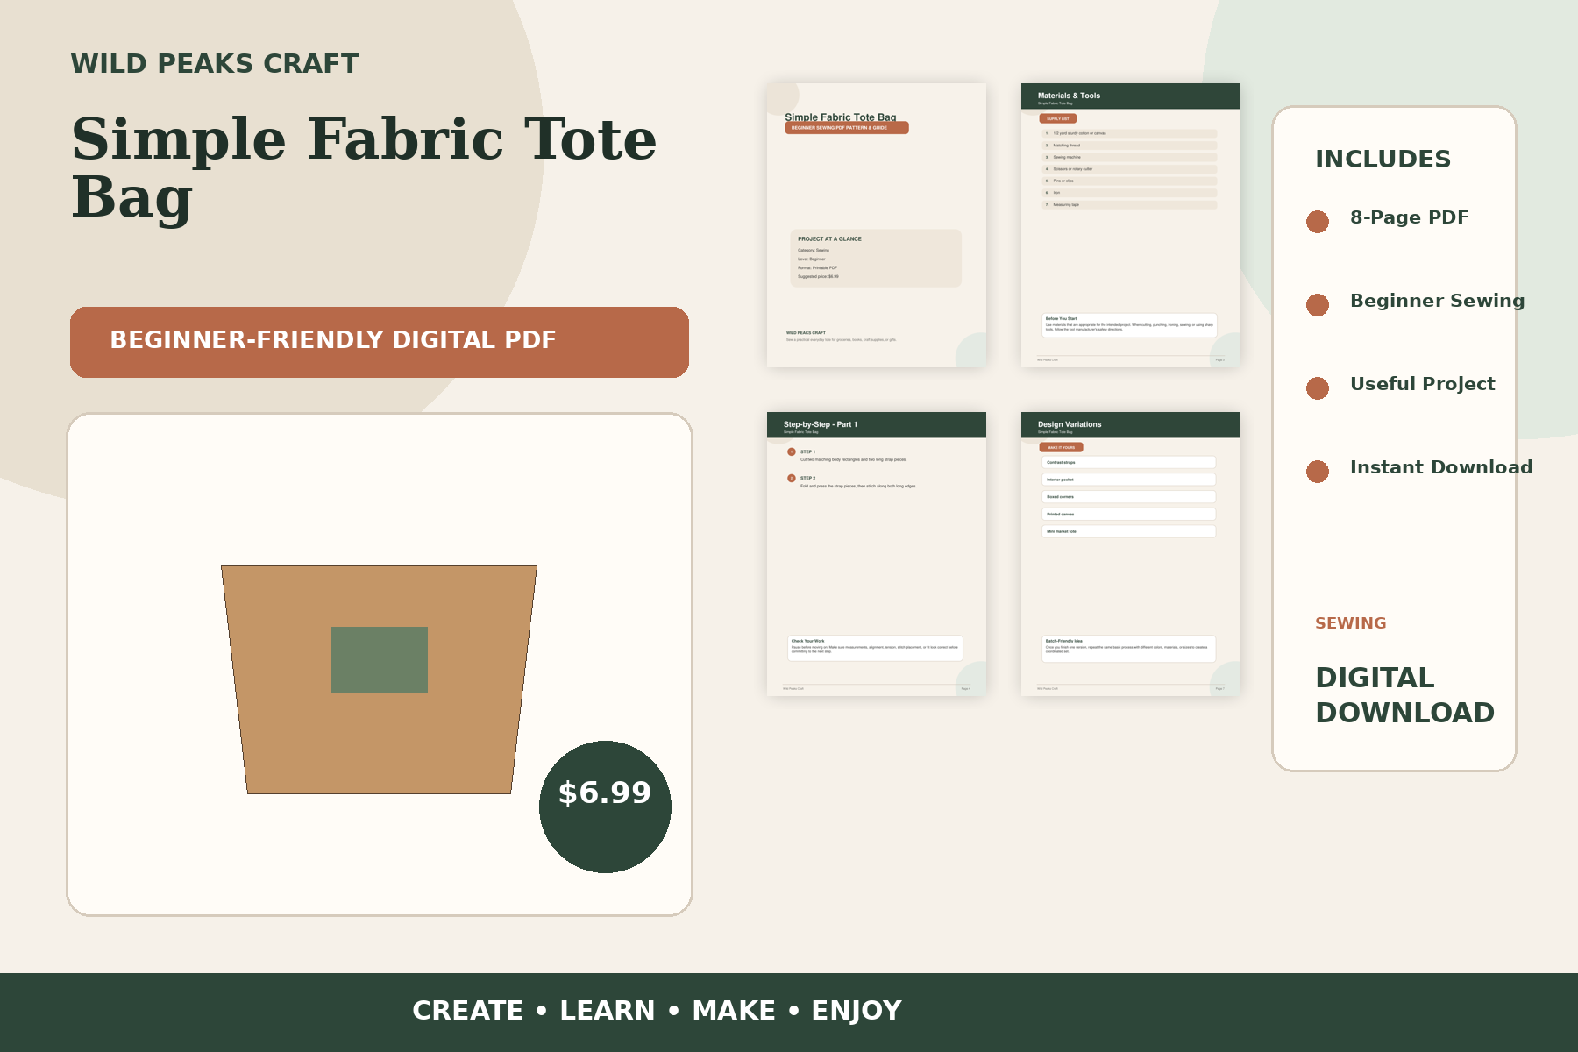This screenshot has width=1578, height=1052.
Task: Click the Beginner-Friendly Digital PDF banner
Action: click(380, 342)
